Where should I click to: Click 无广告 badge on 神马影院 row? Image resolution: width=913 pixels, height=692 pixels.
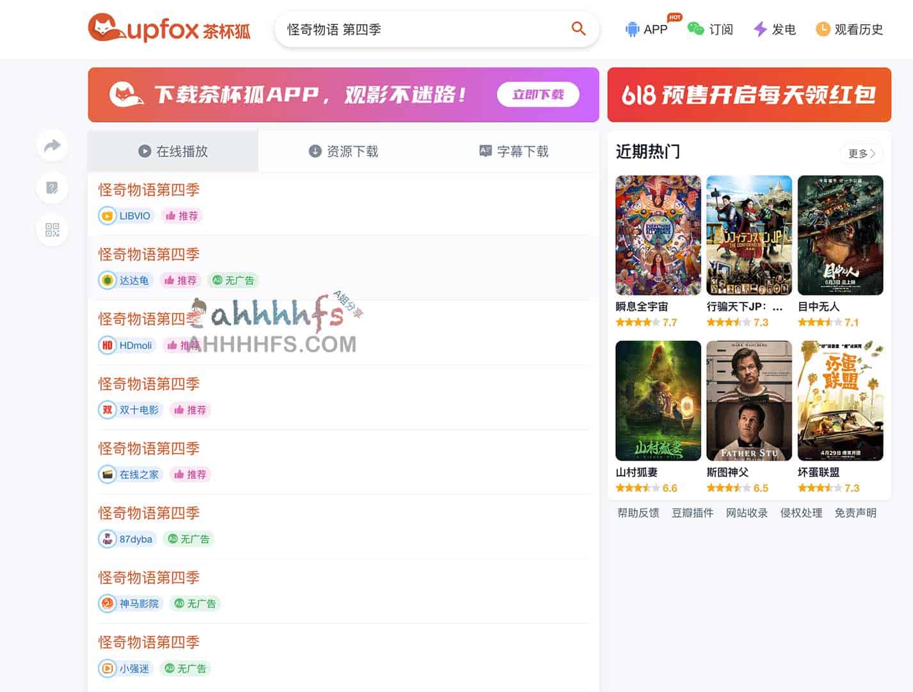pos(195,604)
